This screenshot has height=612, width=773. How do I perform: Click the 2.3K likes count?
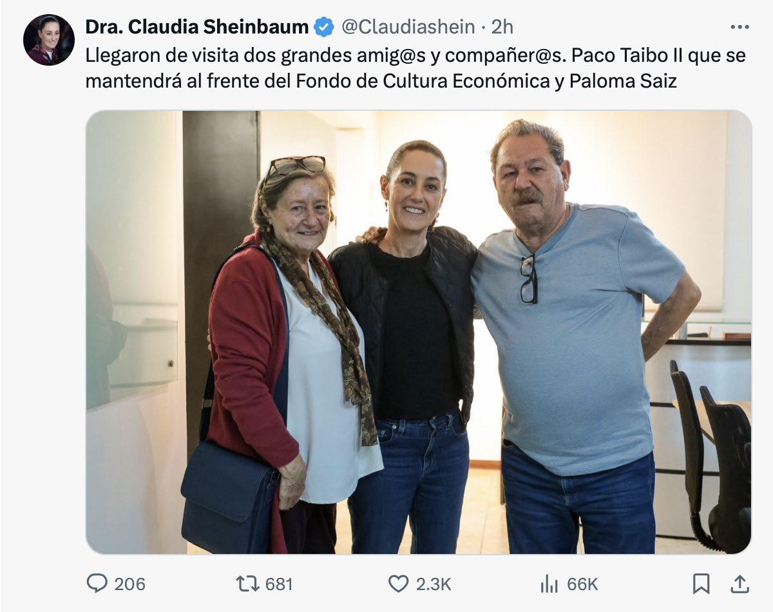433,584
